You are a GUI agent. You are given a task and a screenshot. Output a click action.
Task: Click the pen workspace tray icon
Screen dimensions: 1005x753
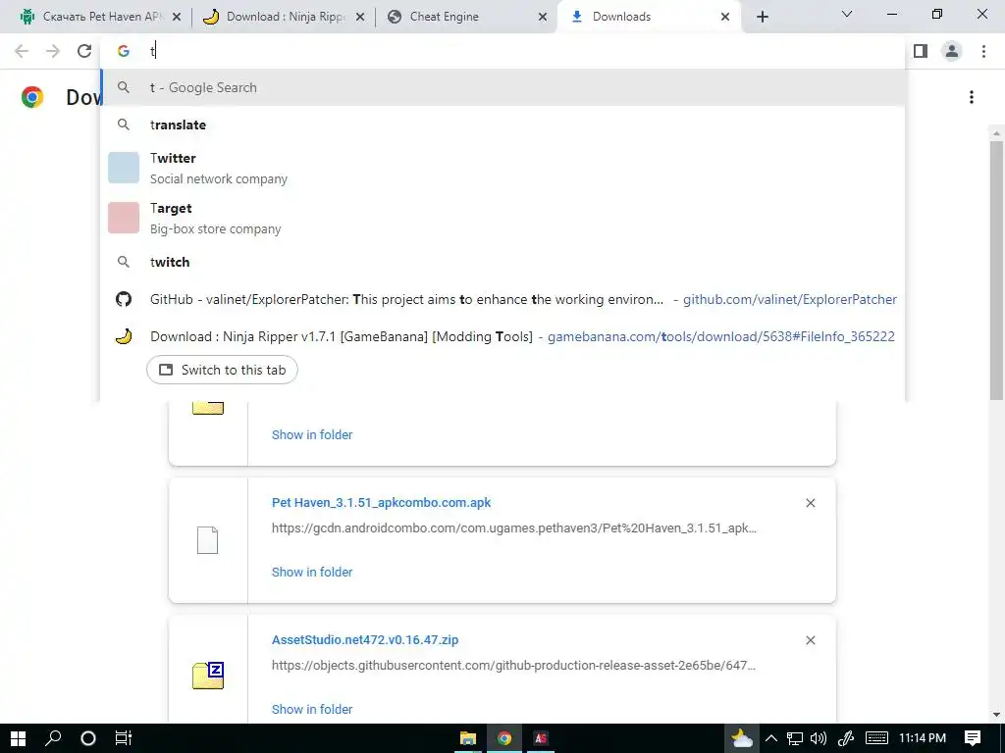pyautogui.click(x=845, y=738)
